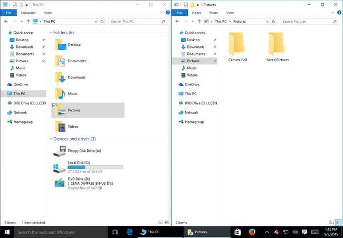Viewport: 343px width, 238px height.
Task: Launch Microsoft Edge from taskbar
Action: (129, 232)
